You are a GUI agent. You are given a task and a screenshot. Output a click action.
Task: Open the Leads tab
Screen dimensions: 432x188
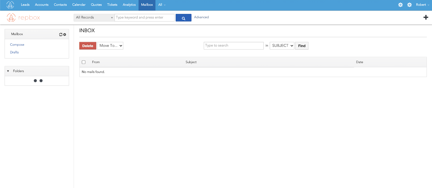pos(25,5)
